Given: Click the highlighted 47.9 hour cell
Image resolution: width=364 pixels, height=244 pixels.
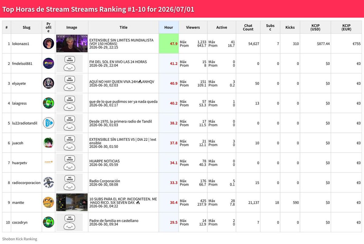Looking at the screenshot, I should (x=169, y=44).
